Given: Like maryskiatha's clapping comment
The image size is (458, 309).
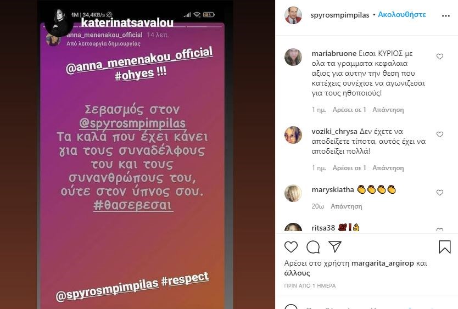Looking at the screenshot, I should 439,193.
